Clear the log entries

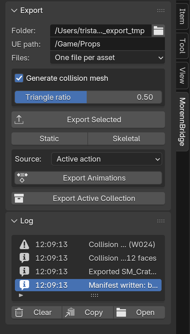click(x=37, y=313)
